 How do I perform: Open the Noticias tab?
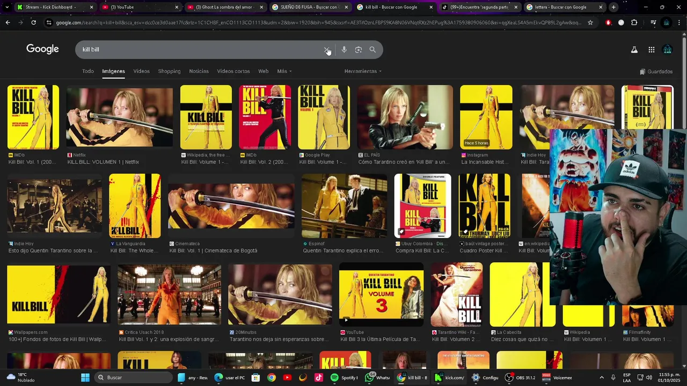click(199, 71)
